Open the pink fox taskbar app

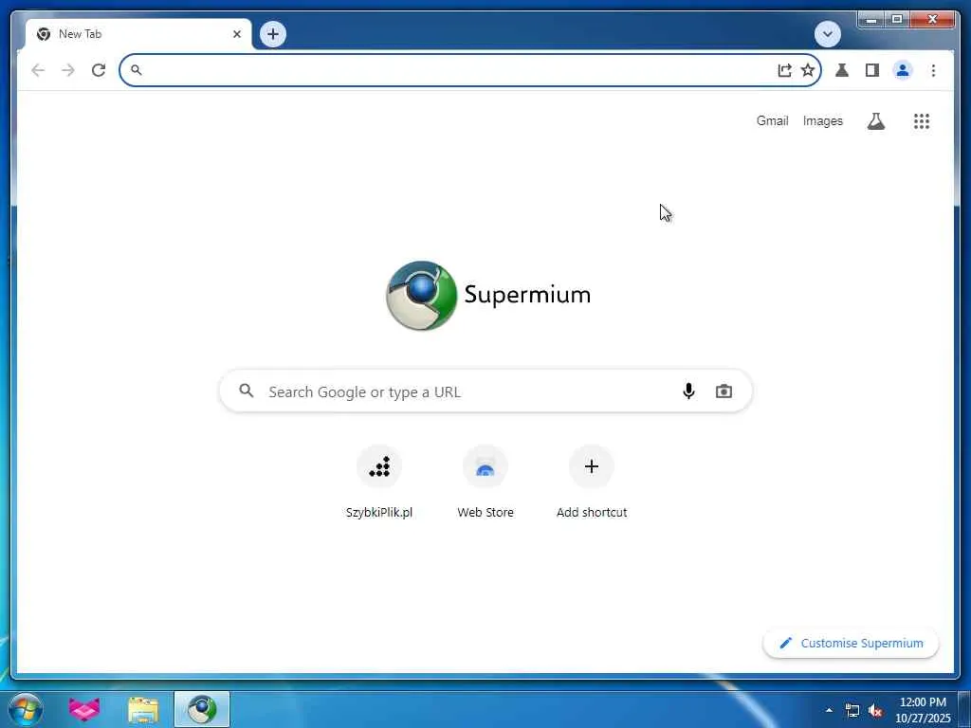click(84, 709)
